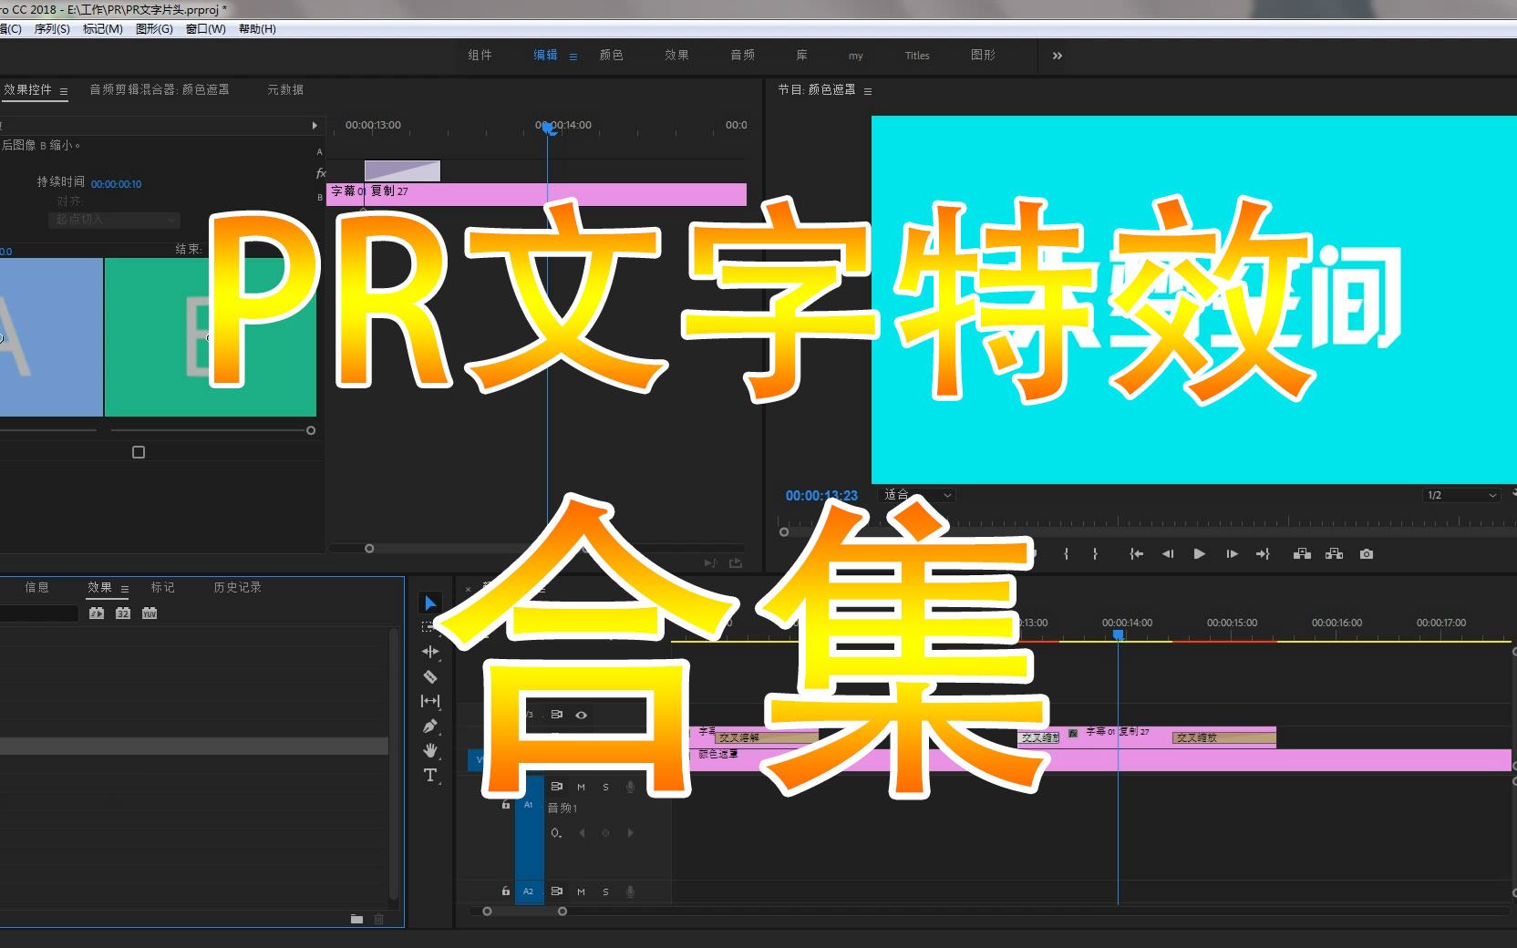Solo the A2 track with the S button

click(x=605, y=891)
